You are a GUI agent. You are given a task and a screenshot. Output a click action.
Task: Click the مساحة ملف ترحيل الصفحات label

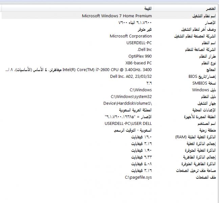(x=196, y=171)
